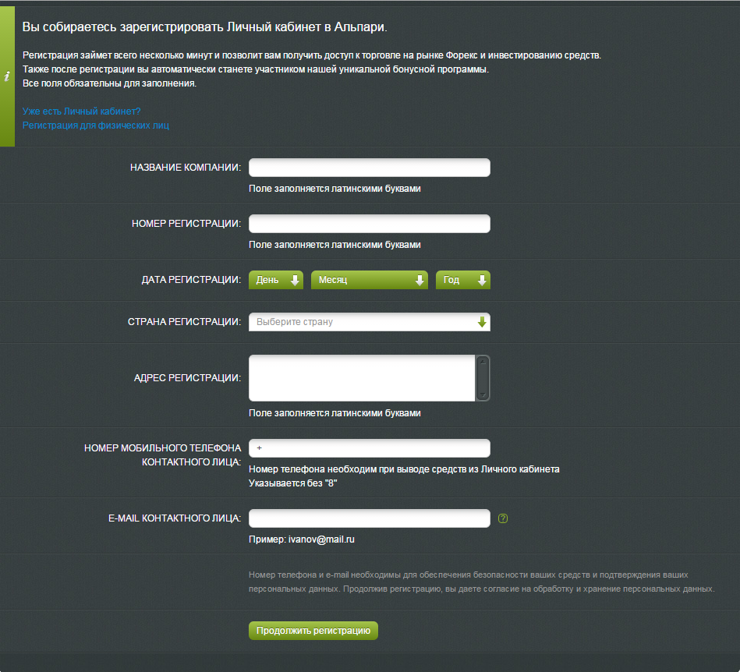
Task: Click the personal data consent disclaimer text
Action: pyautogui.click(x=481, y=582)
